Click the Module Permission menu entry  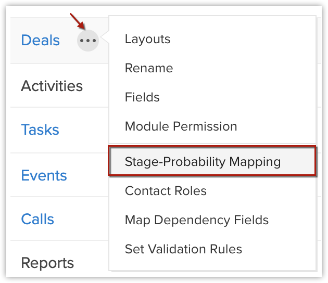[181, 126]
